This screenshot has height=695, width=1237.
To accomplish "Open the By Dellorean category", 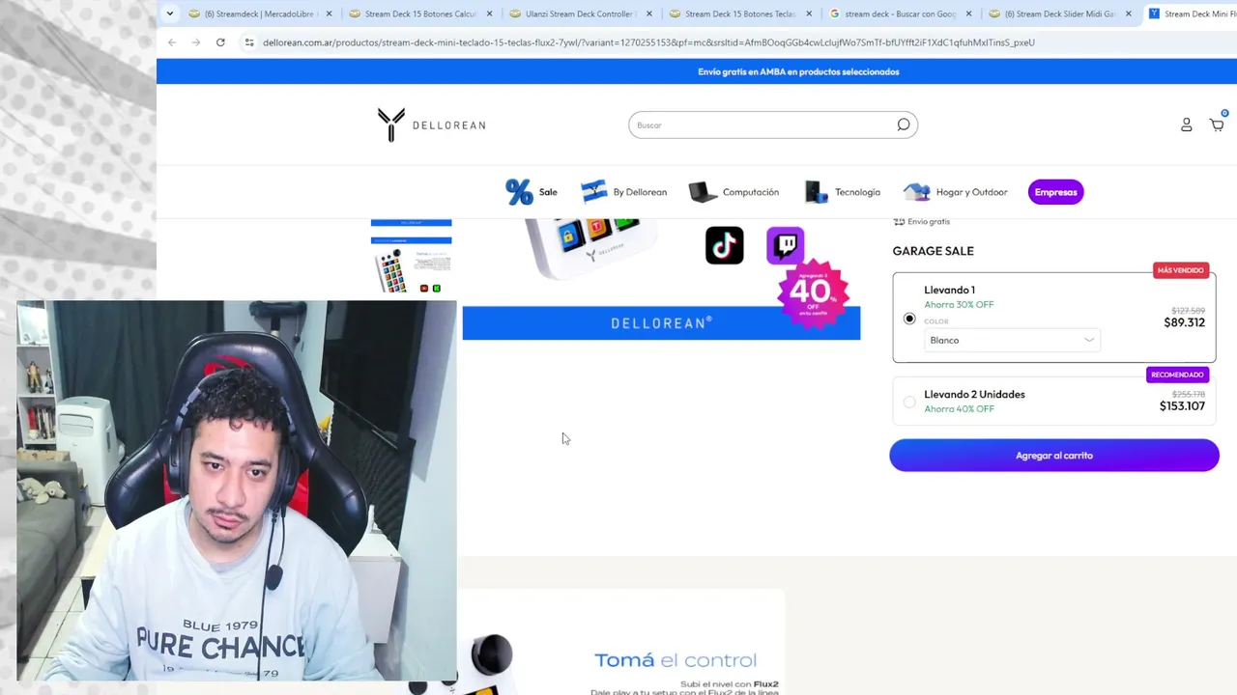I will coord(624,192).
